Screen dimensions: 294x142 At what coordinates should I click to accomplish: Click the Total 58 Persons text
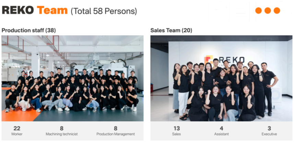tap(104, 11)
